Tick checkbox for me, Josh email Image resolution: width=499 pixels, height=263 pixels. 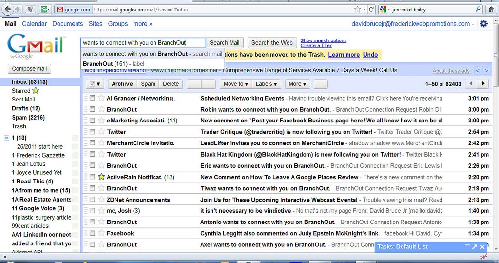pos(92,210)
